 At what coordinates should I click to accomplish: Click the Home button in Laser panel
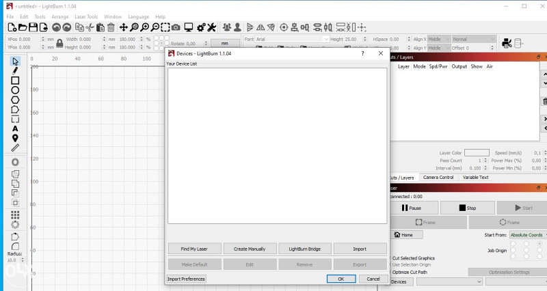[x=407, y=235]
